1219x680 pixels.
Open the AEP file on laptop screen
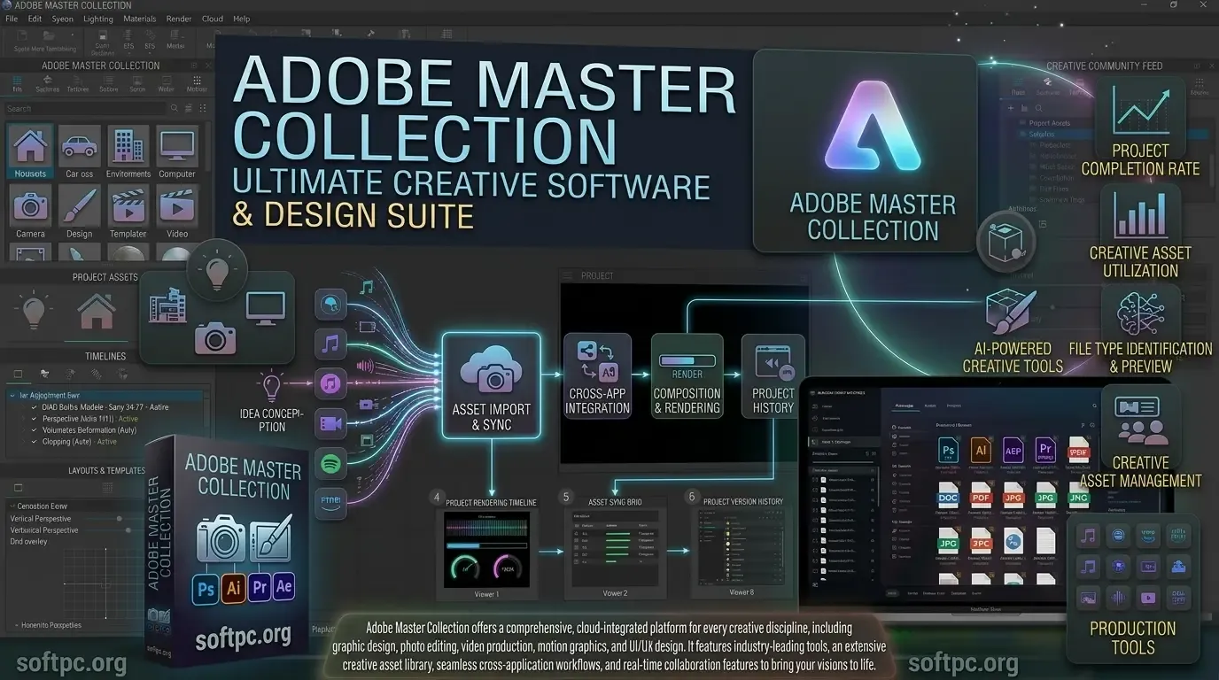(x=1013, y=449)
